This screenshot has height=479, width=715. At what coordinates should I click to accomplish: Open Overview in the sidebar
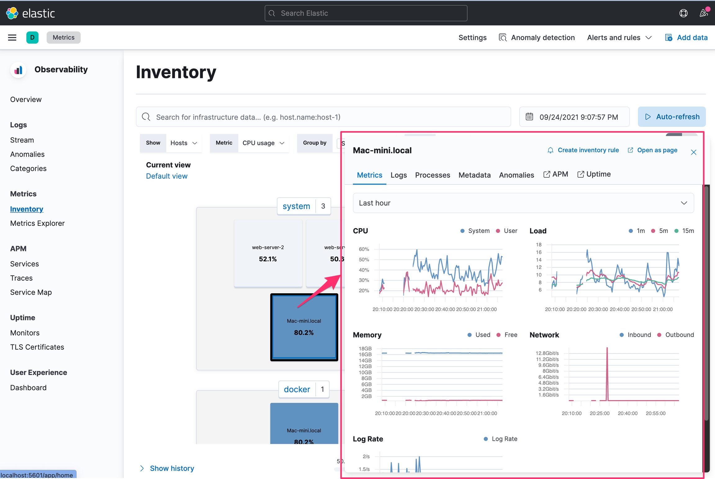26,99
